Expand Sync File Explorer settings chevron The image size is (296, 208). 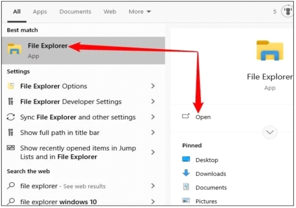(153, 117)
